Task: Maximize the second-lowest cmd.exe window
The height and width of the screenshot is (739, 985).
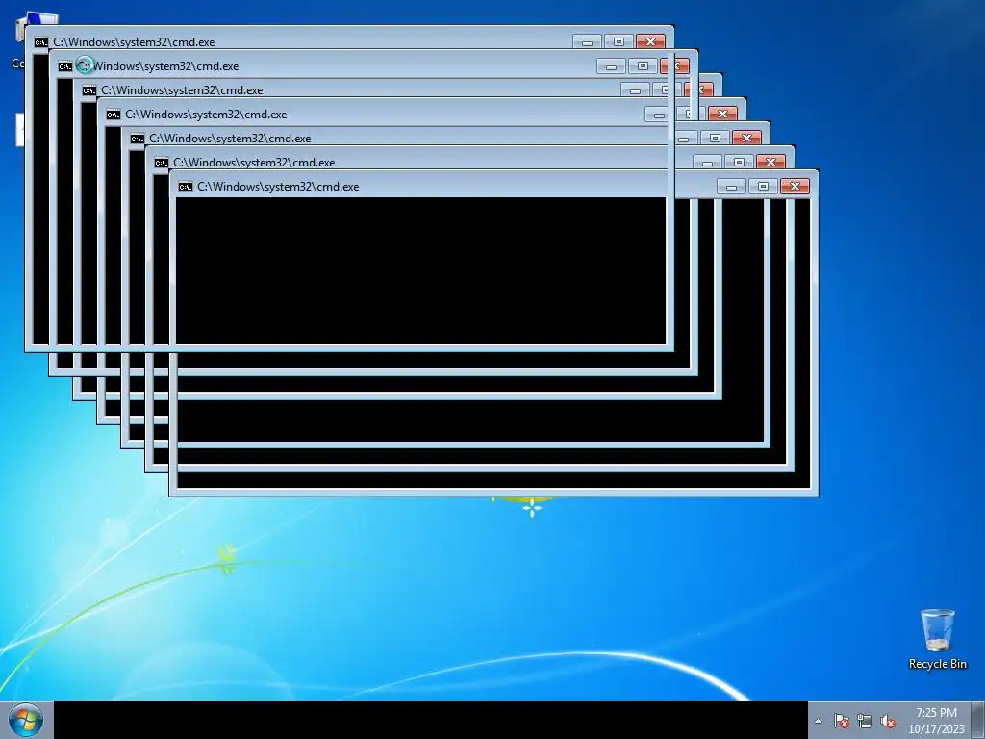Action: click(740, 162)
